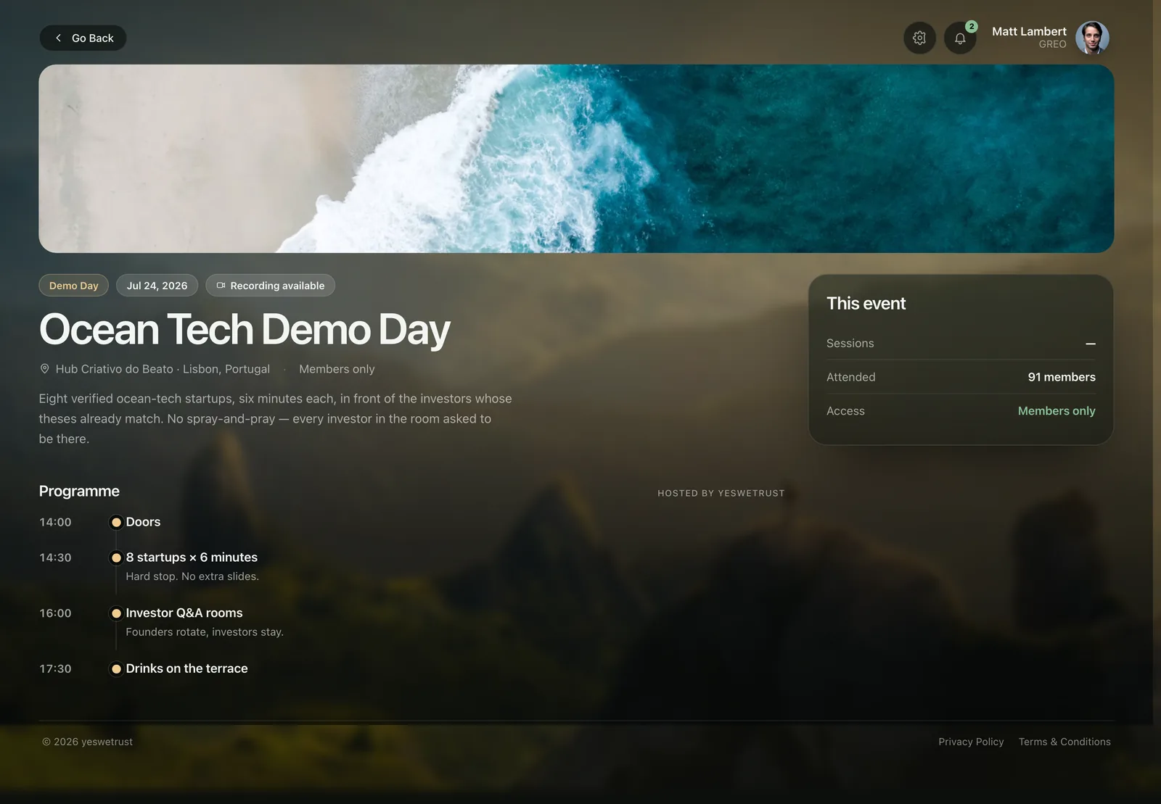Click the location pin icon
Viewport: 1161px width, 804px height.
[44, 369]
